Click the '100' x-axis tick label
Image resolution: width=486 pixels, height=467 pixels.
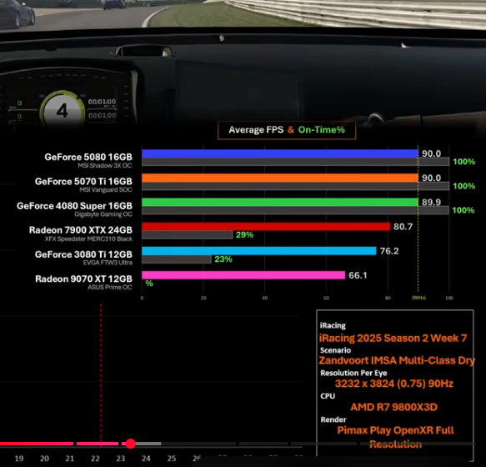click(x=449, y=298)
